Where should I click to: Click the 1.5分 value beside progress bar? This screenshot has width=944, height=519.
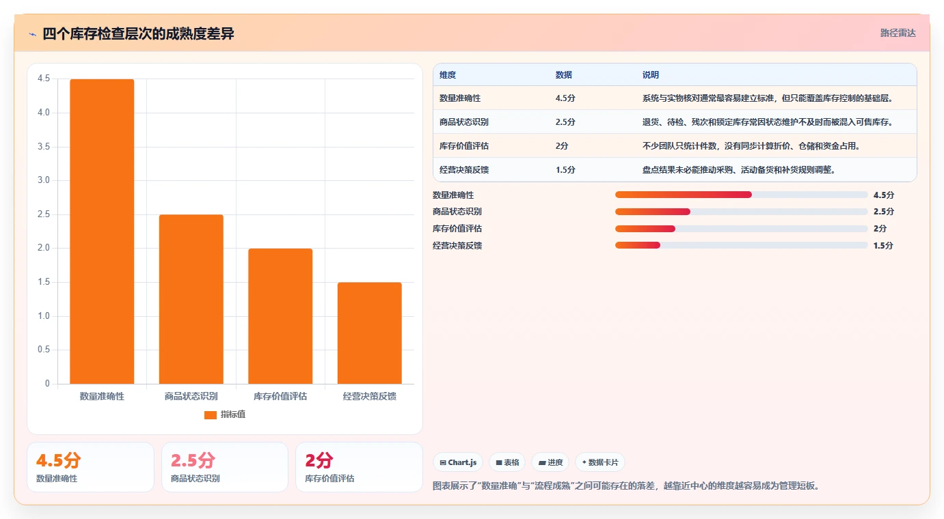pos(883,245)
